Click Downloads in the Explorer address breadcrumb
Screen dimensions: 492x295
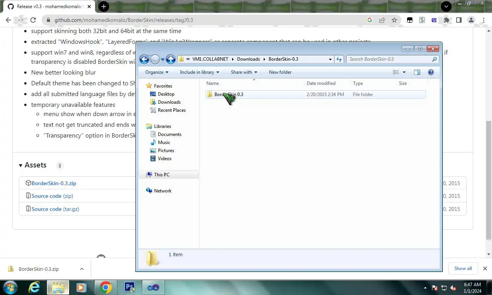click(x=248, y=59)
